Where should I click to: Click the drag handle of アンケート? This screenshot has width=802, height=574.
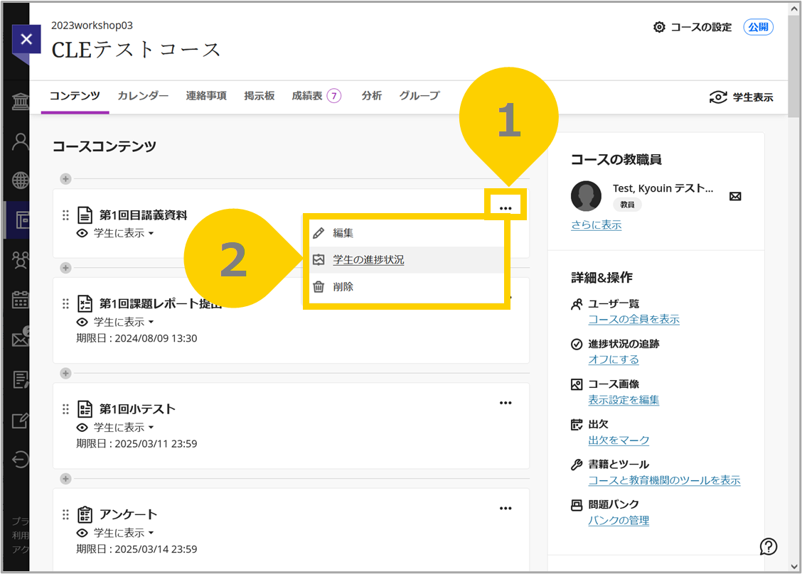[x=65, y=514]
